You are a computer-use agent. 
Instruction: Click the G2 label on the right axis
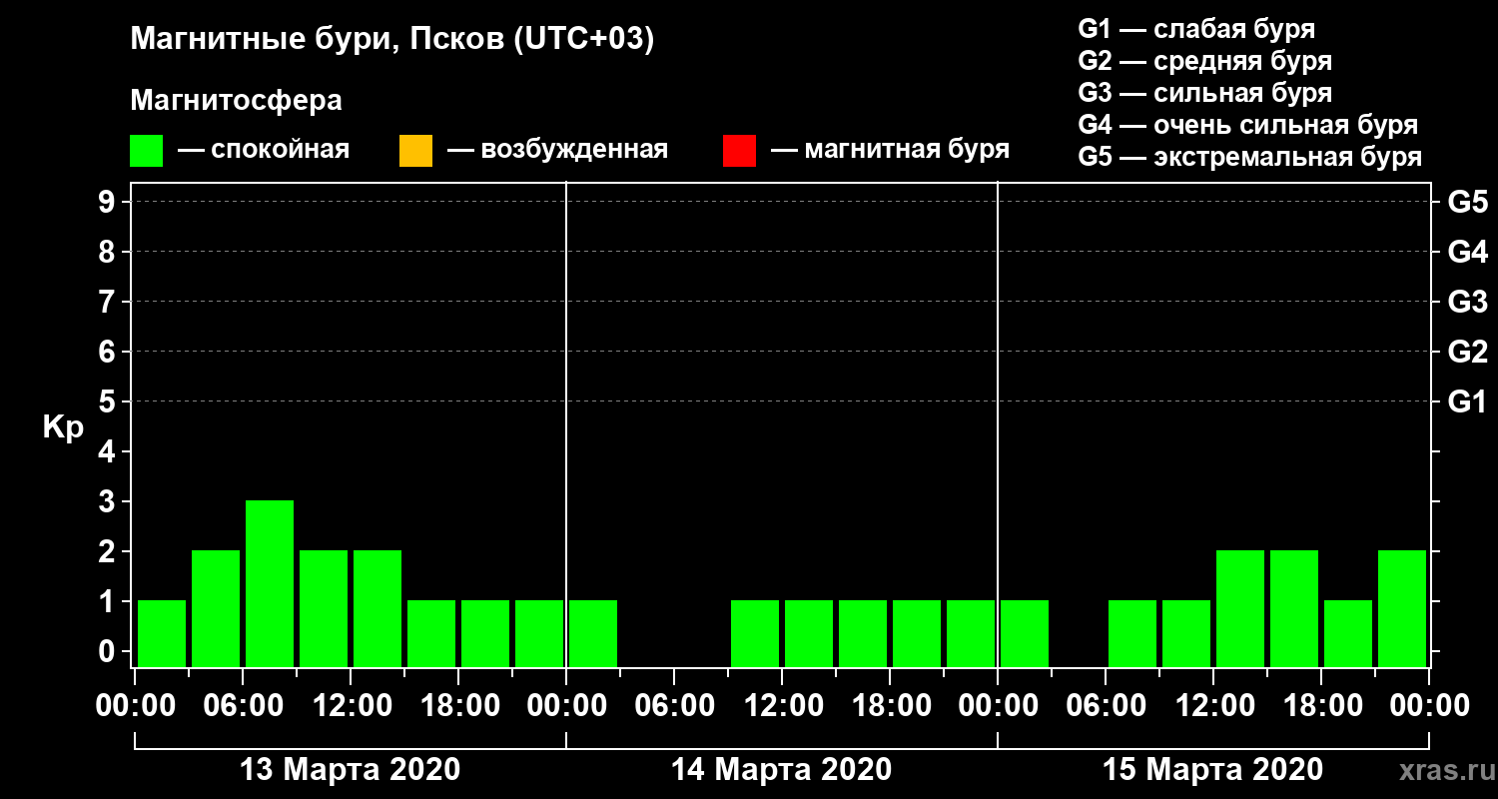1467,353
